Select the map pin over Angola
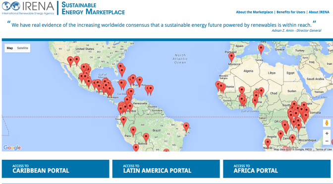Screen dimensions: 333x184 [x=280, y=135]
